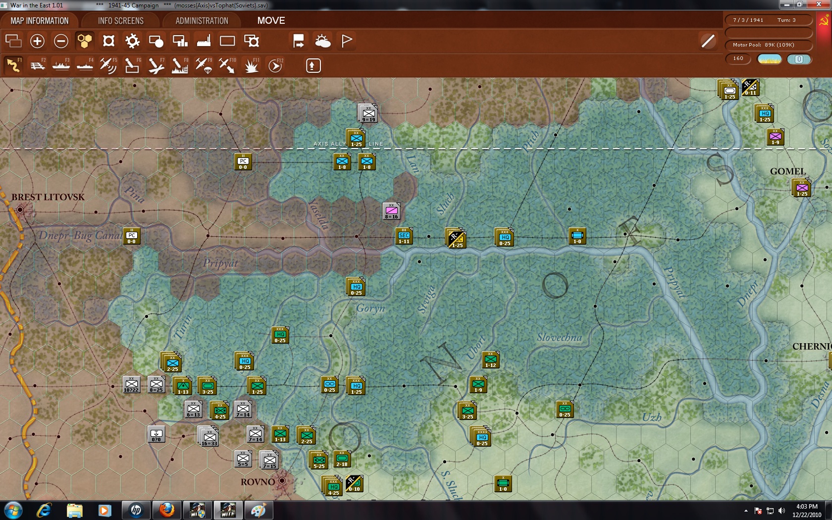832x520 pixels.
Task: Select the grey 10?22 unit counter
Action: tap(131, 385)
